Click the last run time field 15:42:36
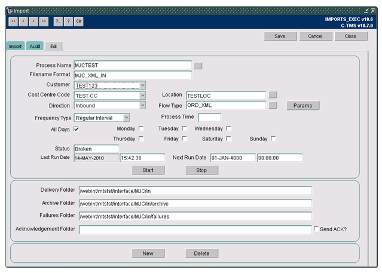Viewport: 382px width, 273px height. point(142,158)
